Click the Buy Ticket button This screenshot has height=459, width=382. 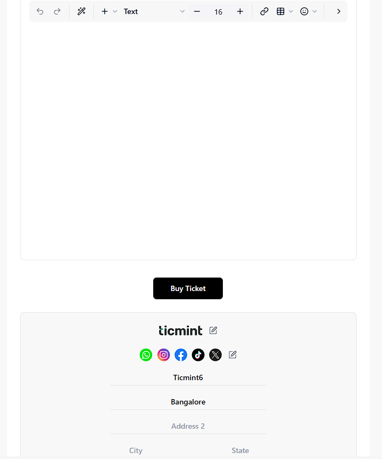[188, 288]
